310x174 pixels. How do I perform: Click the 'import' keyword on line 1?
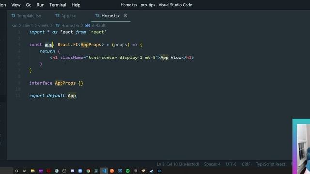point(37,32)
